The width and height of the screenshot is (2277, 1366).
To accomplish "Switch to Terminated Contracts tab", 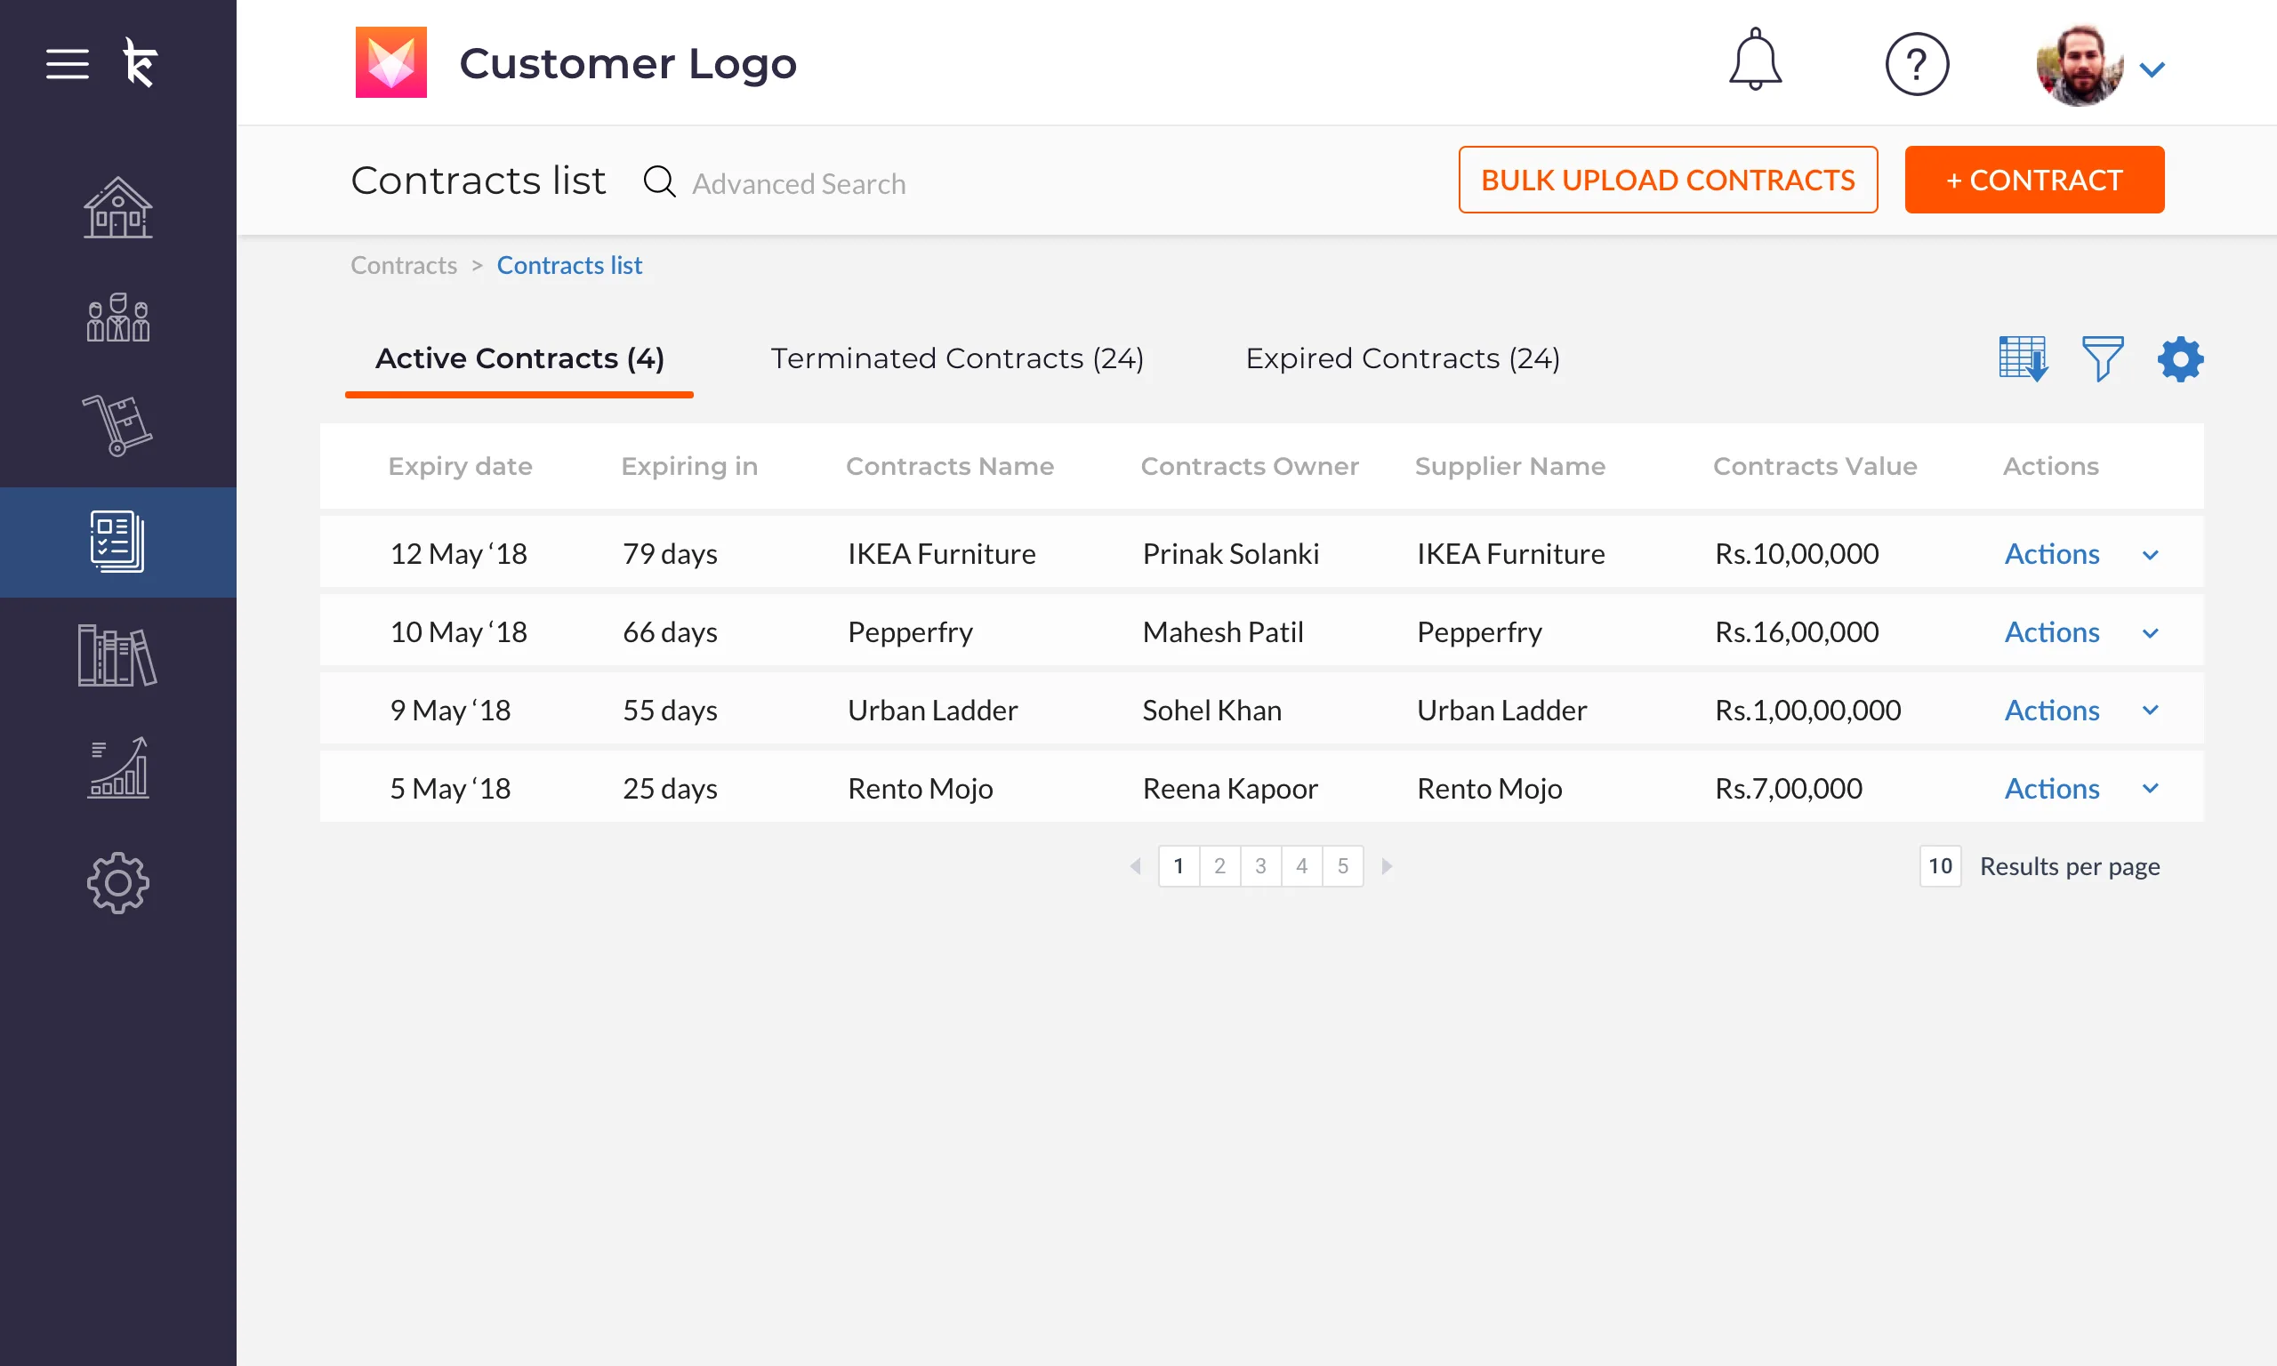I will point(957,358).
